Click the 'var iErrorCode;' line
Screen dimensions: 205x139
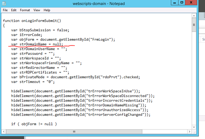click(26, 35)
